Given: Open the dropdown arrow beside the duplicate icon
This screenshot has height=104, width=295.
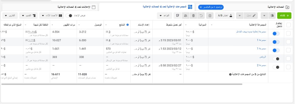Looking at the screenshot, I should (264, 15).
